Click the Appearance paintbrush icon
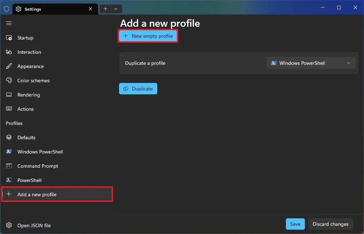Screen dimensions: 364x234 pyautogui.click(x=9, y=66)
